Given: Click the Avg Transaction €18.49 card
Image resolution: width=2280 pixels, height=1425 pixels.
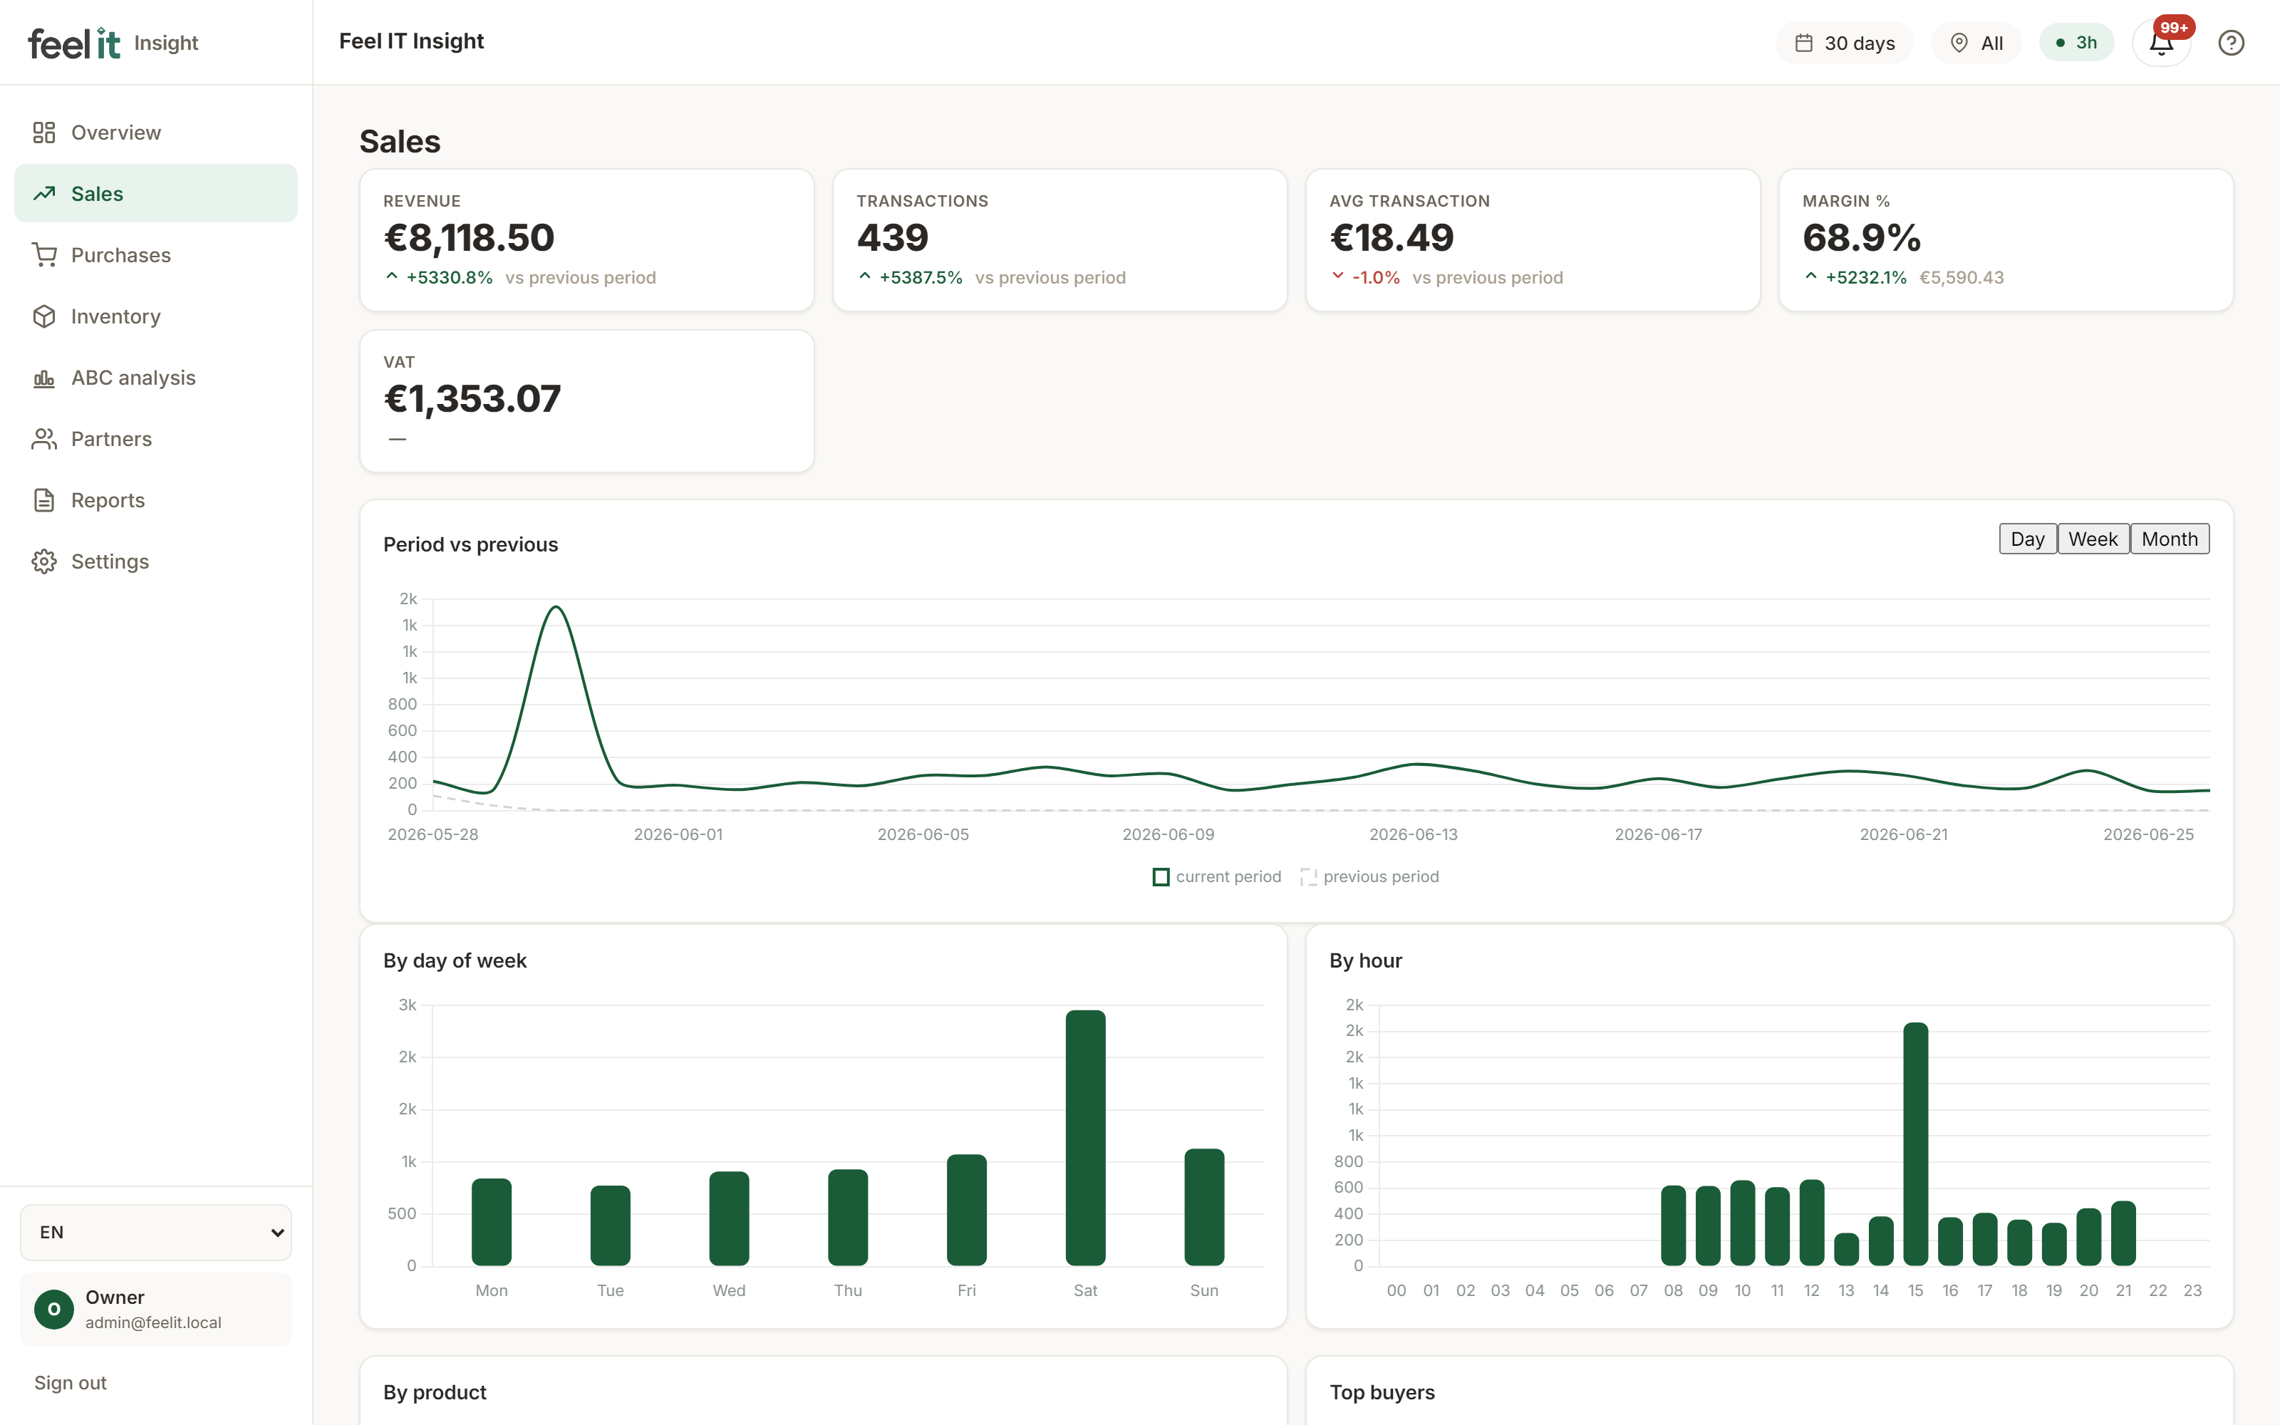Looking at the screenshot, I should (x=1533, y=240).
